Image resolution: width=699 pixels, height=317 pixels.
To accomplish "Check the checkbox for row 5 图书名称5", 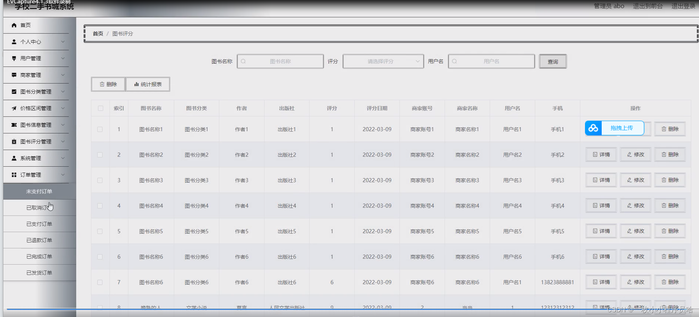I will point(100,231).
